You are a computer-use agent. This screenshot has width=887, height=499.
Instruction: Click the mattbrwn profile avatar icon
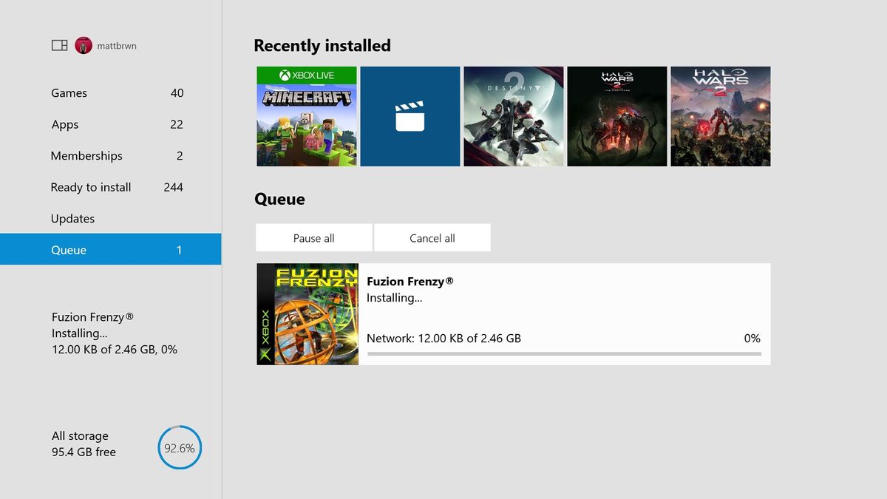83,45
